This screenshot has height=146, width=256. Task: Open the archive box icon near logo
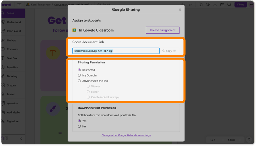(19, 5)
